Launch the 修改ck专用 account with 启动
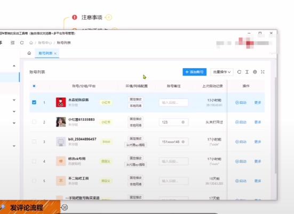This screenshot has width=294, height=214. (241, 161)
